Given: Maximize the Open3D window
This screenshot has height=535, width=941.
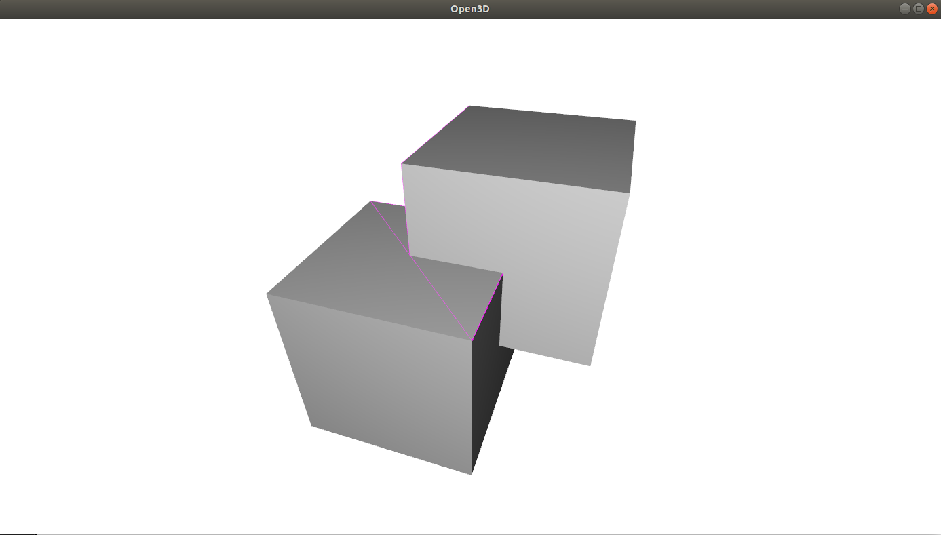Looking at the screenshot, I should point(919,9).
